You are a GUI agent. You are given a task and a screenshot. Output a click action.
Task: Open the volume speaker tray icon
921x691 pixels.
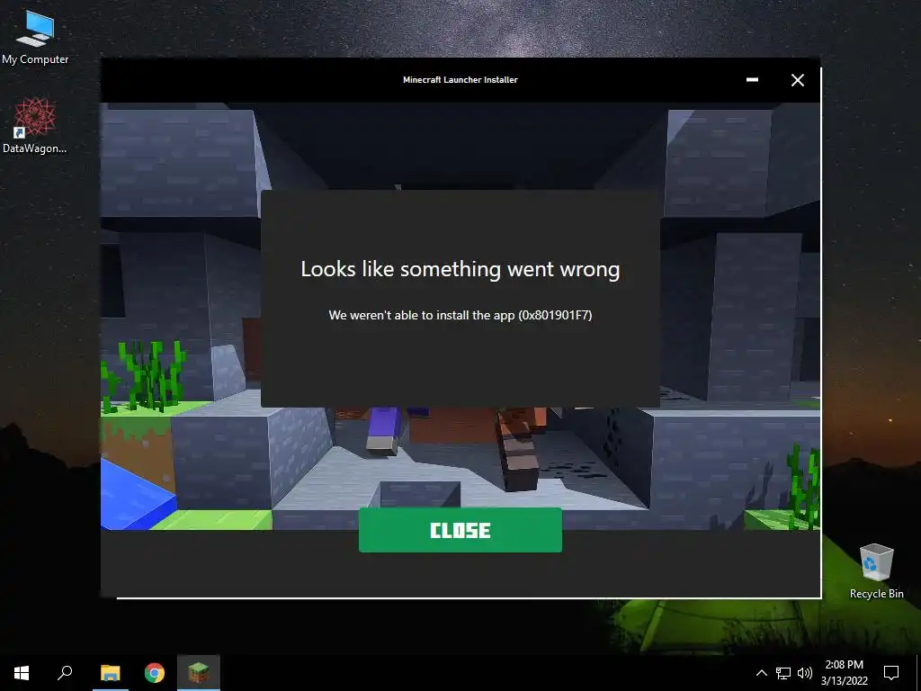805,673
